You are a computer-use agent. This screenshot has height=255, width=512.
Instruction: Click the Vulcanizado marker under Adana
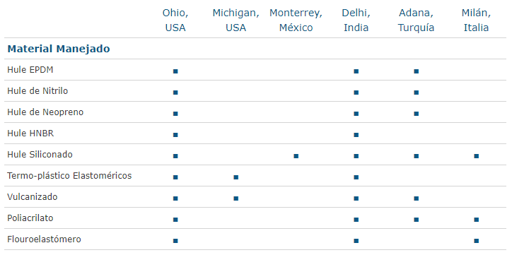point(416,198)
